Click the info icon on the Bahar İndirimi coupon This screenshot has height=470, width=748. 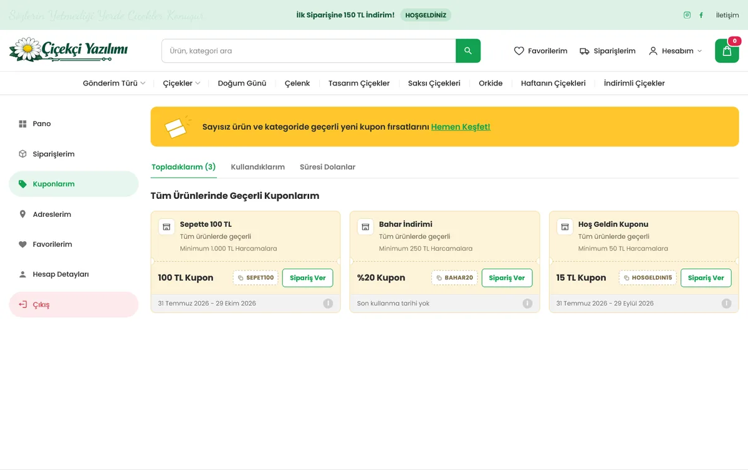(x=527, y=304)
